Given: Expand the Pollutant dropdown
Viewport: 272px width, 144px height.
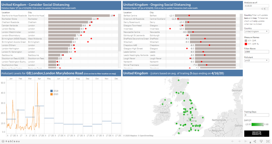Looking at the screenshot, I should [x=256, y=60].
